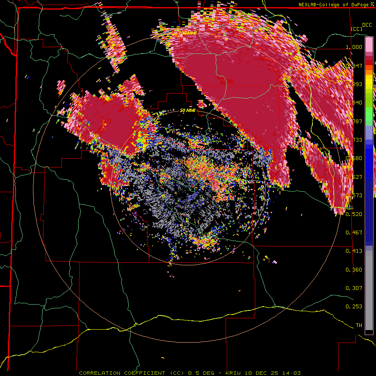376x376 pixels.
Task: Click the [CC] label beside the color scale
Action: point(357,29)
